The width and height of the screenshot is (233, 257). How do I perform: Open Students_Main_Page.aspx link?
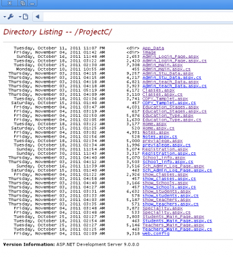click(173, 217)
